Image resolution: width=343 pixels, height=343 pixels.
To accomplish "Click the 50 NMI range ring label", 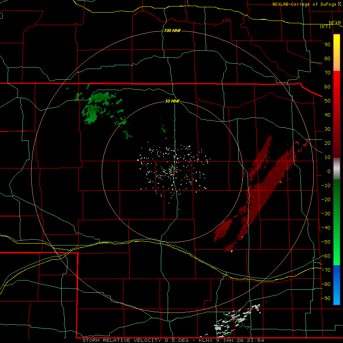I will click(172, 101).
